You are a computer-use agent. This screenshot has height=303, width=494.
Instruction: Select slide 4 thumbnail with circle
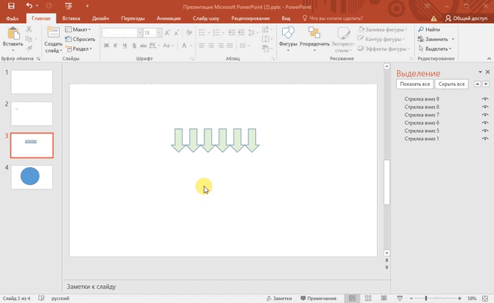coord(32,177)
